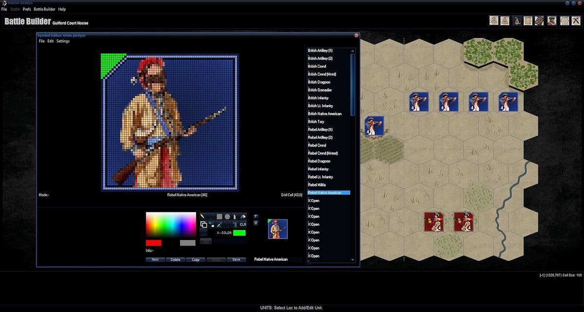Select the lone blue unit by forest hex
Screen dimensions: 584x312
374,126
